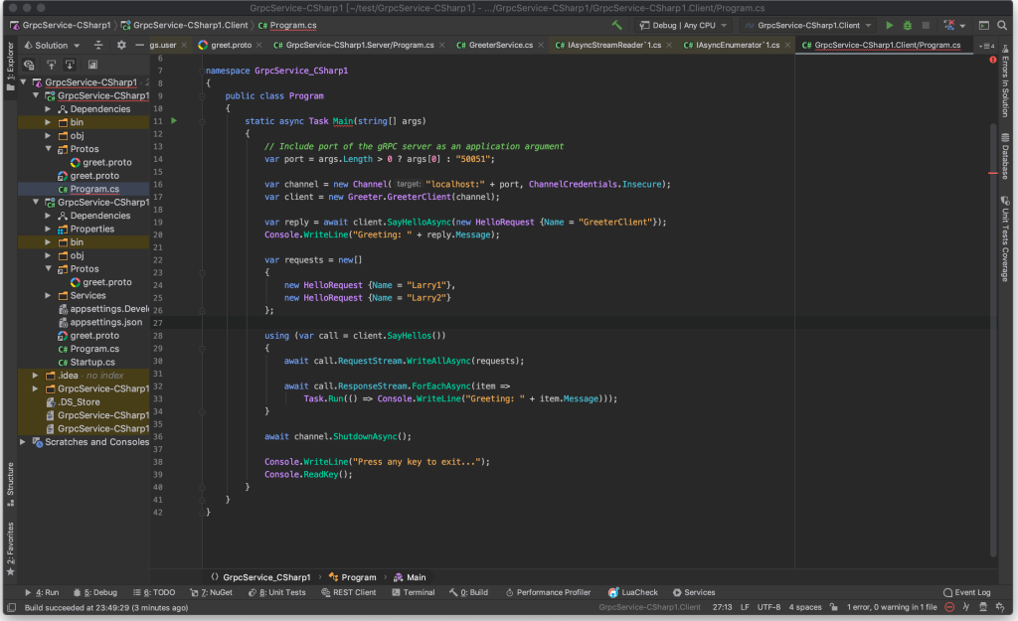Open the REST Client tool window
The image size is (1018, 621).
349,592
